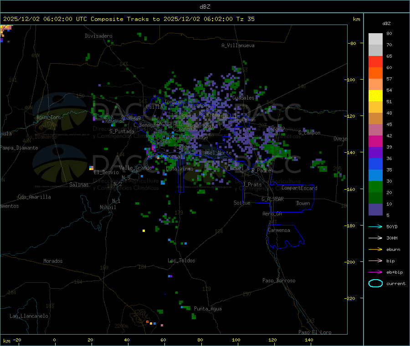Pick the light gray 70-80 dBZ legend swatch
Image resolution: width=410 pixels, height=346 pixels.
(375, 39)
